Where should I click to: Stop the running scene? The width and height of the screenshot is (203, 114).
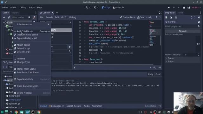tap(179, 8)
